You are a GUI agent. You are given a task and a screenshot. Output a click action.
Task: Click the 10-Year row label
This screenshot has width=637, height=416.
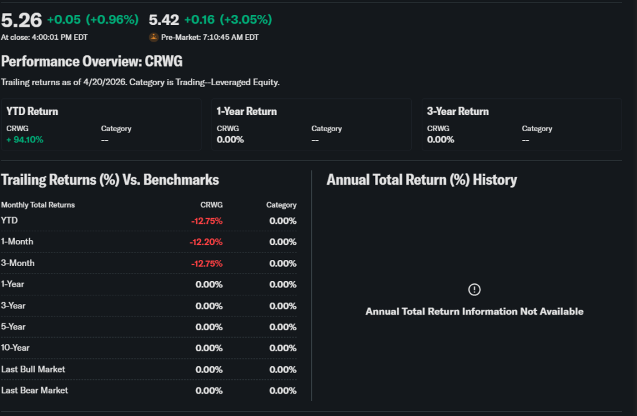16,348
